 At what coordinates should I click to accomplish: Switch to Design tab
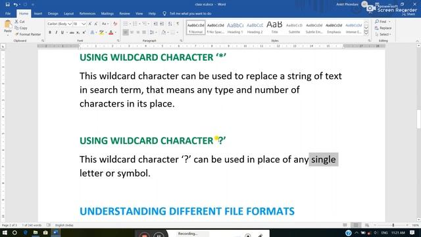point(53,13)
